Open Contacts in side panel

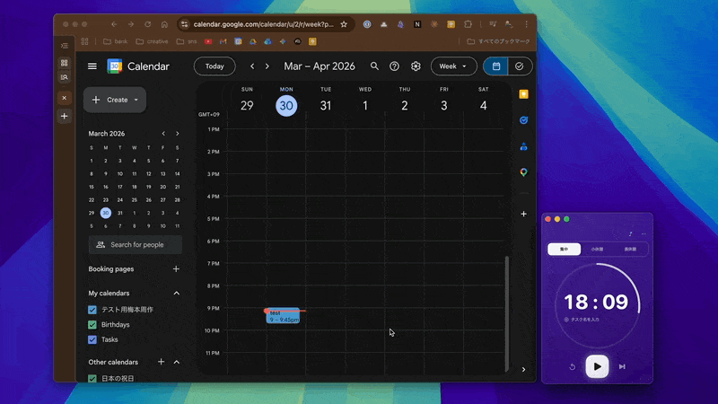(524, 146)
